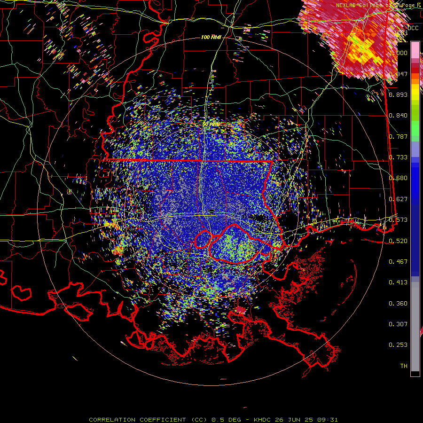423x423 pixels.
Task: Click the 0.947 scale value
Action: [398, 74]
